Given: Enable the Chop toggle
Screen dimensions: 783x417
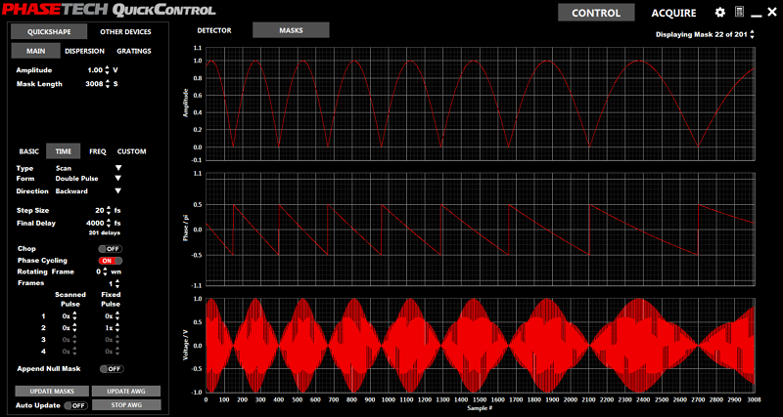Looking at the screenshot, I should [x=110, y=248].
